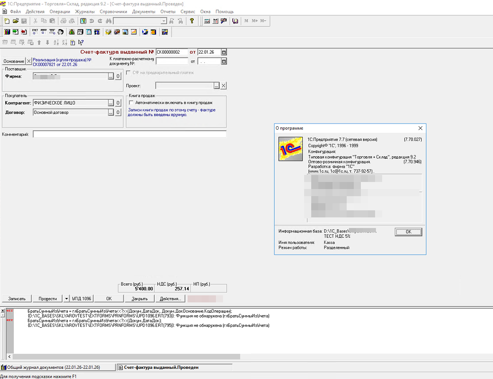Click the Redo arrow icon

[100, 21]
